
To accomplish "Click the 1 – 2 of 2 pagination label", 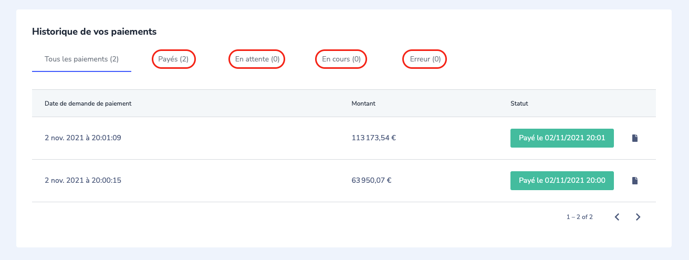I will pyautogui.click(x=579, y=217).
